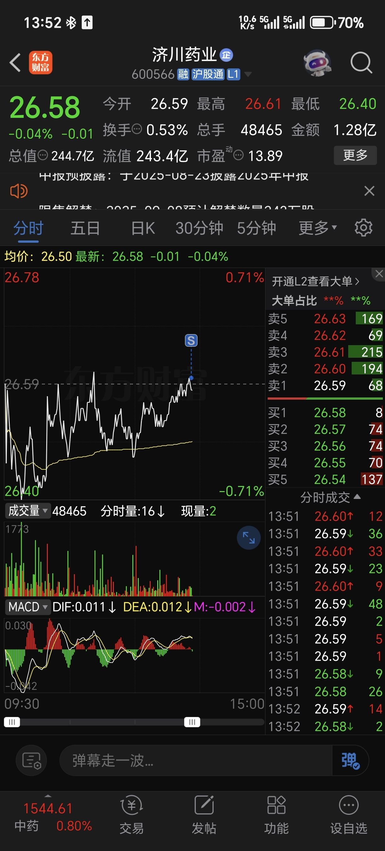The width and height of the screenshot is (385, 851).
Task: Tap the speaker announcement icon
Action: (x=19, y=191)
